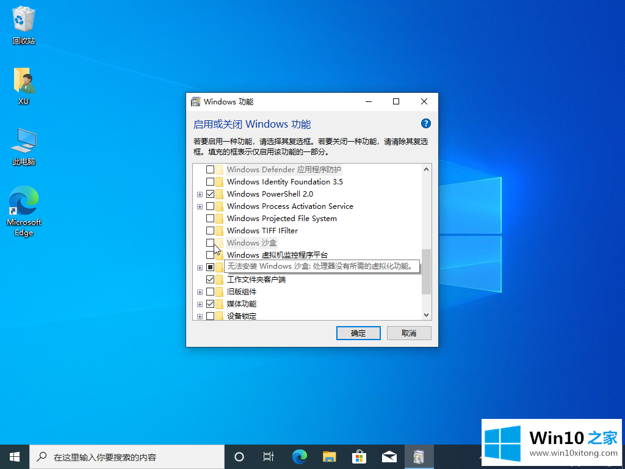Click the folder icon beside 媒体功能

coord(219,304)
